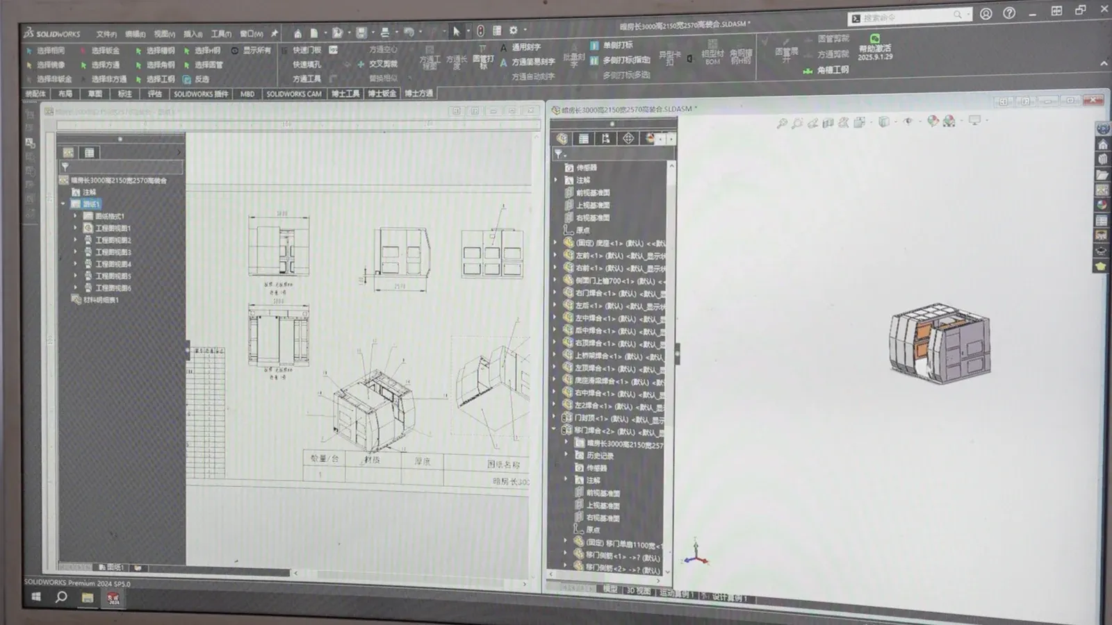Click the taskbar search magnifier
The image size is (1112, 625).
coord(61,597)
